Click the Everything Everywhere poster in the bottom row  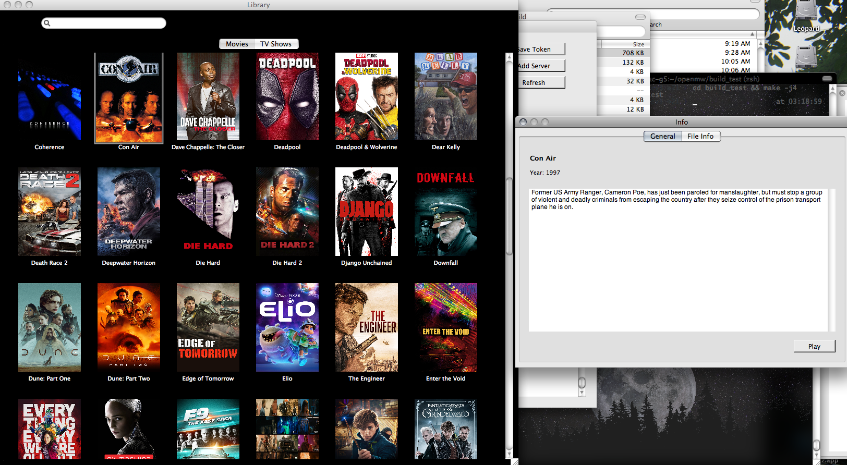pyautogui.click(x=50, y=429)
